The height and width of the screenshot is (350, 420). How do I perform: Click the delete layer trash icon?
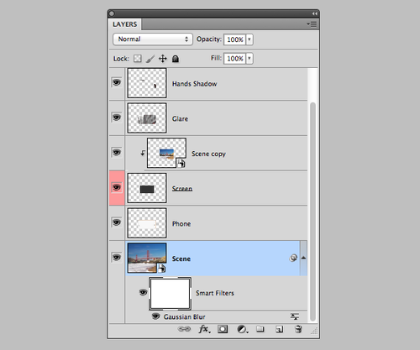click(x=298, y=329)
